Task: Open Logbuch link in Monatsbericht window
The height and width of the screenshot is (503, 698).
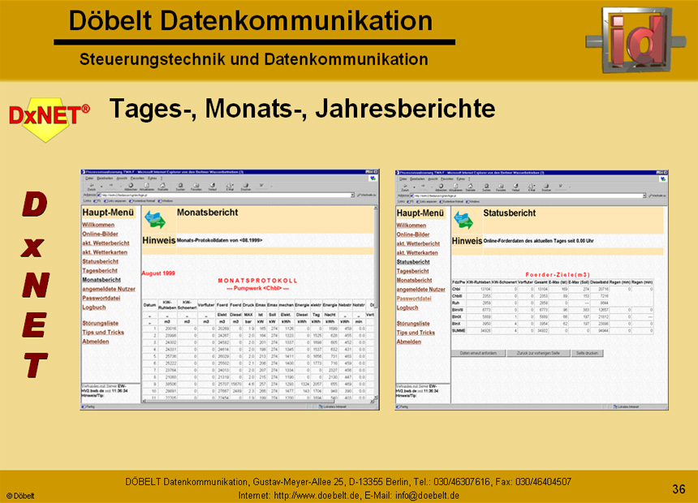Action: tap(94, 307)
